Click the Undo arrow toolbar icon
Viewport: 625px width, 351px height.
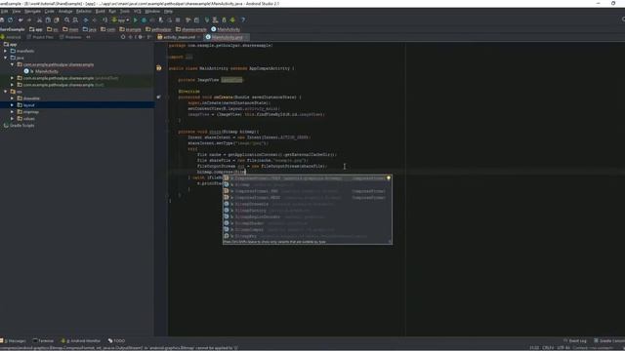pos(21,19)
